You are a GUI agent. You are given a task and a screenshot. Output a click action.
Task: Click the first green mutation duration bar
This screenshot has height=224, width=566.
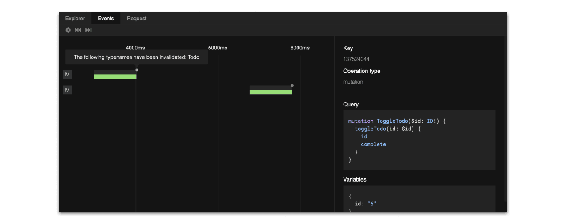(115, 76)
